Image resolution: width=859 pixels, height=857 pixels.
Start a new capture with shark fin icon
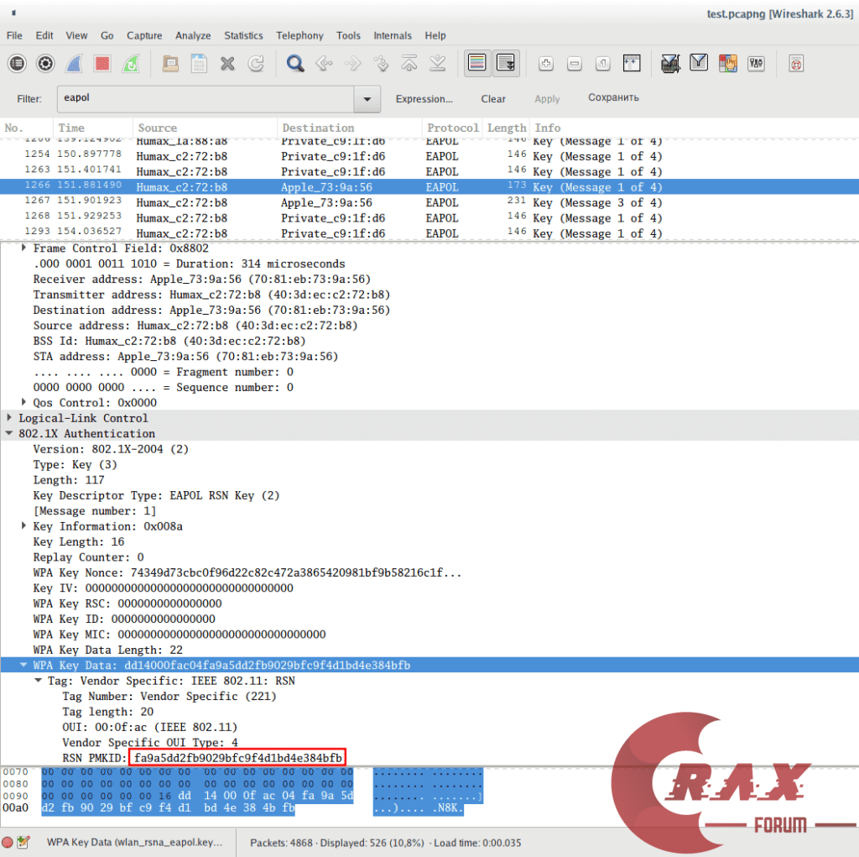click(x=74, y=64)
